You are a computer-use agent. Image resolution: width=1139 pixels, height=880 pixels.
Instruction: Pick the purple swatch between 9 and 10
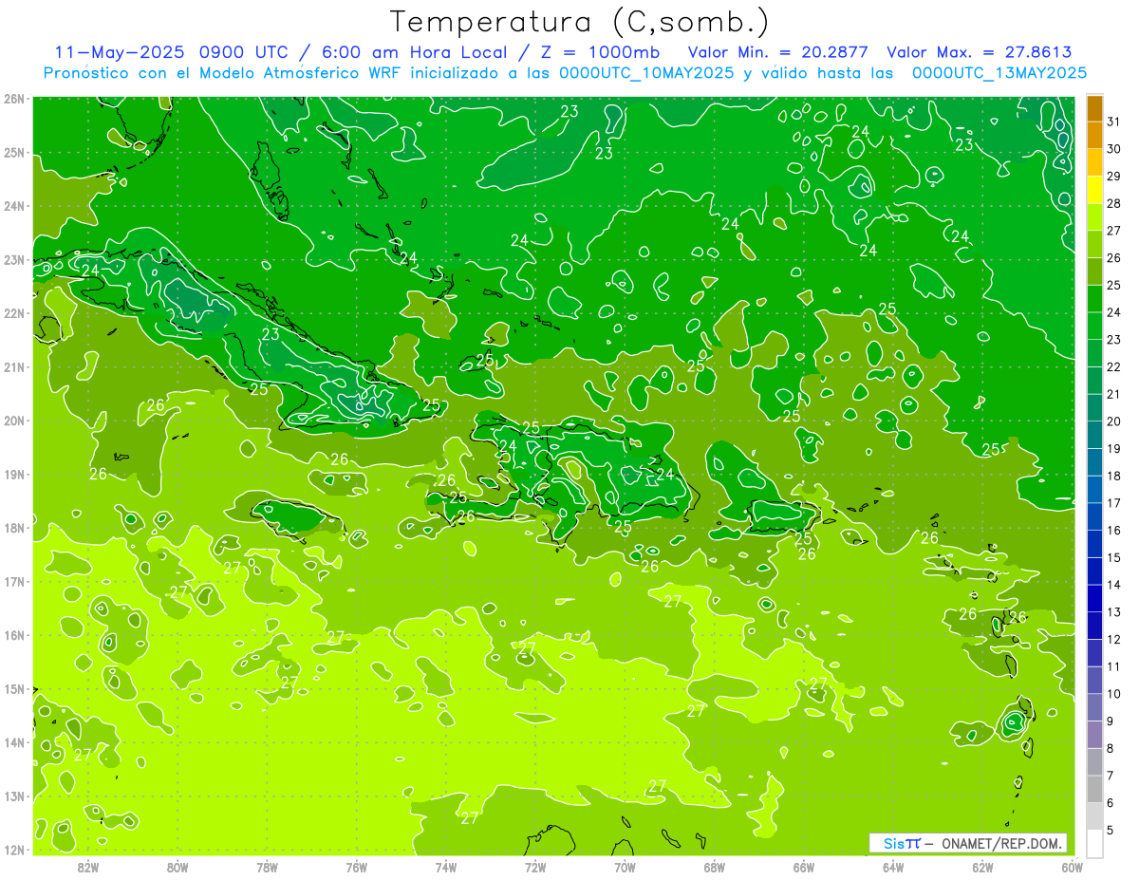[1094, 708]
